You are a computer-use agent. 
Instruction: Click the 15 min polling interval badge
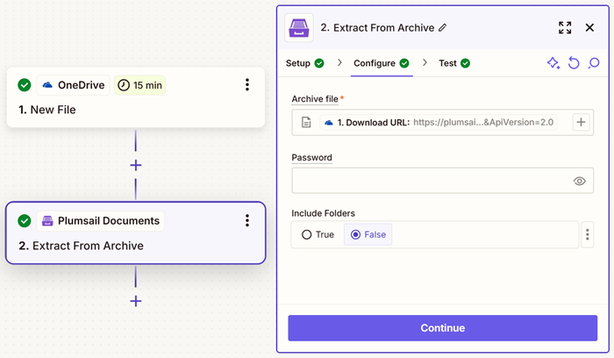(139, 85)
